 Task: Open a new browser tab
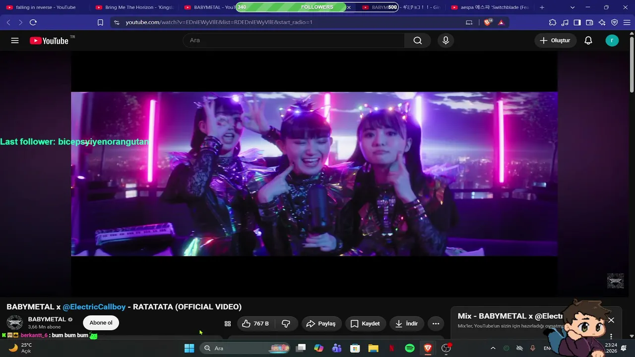pos(542,7)
